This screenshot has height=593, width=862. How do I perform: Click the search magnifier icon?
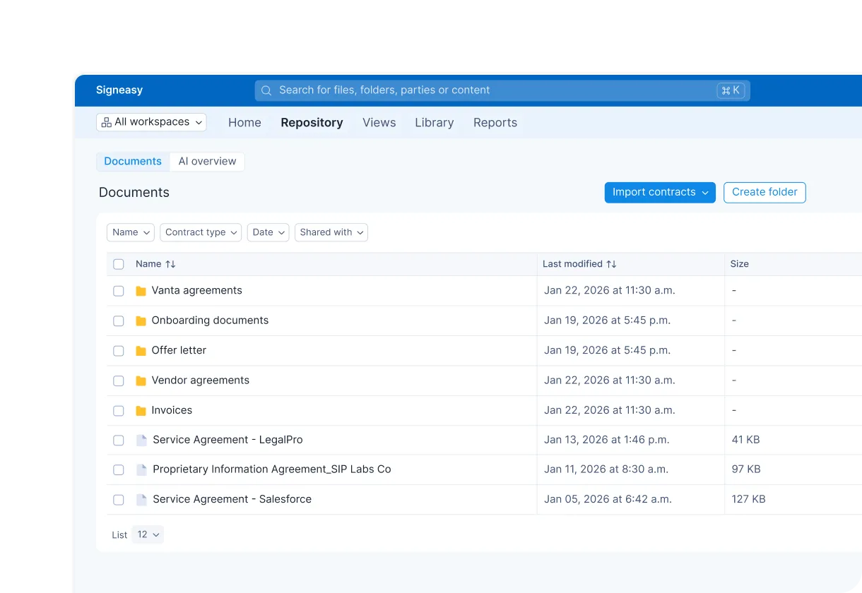tap(266, 90)
